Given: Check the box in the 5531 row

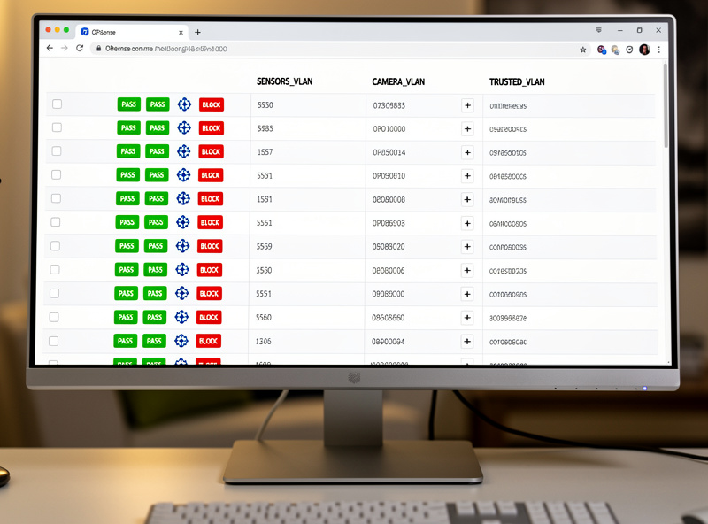Looking at the screenshot, I should [x=56, y=174].
